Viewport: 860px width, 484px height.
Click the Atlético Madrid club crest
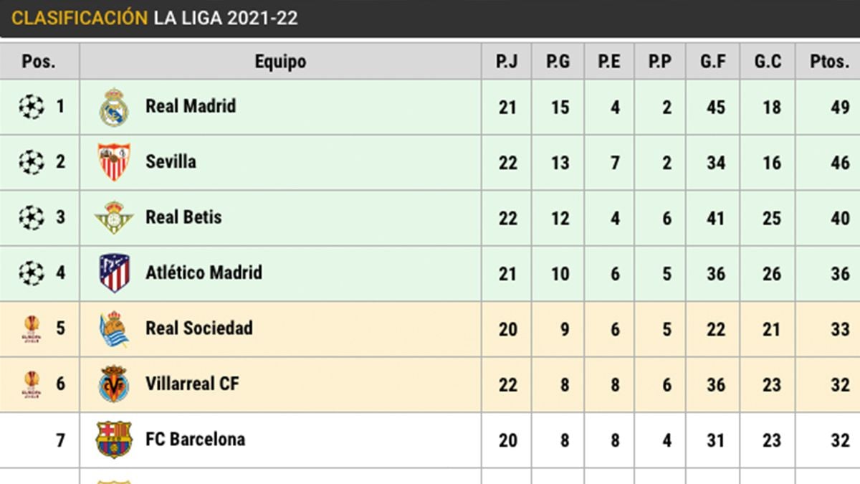(x=114, y=273)
